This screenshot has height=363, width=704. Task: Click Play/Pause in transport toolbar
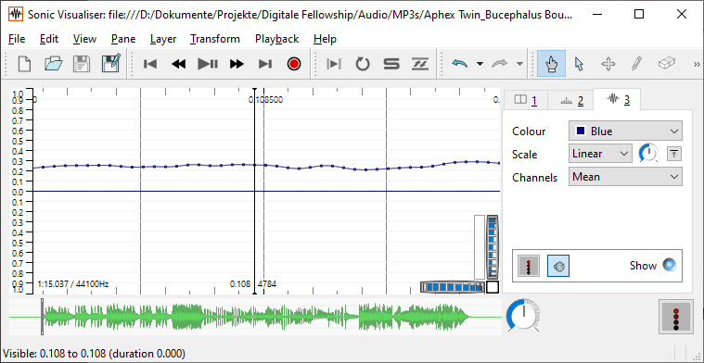tap(208, 64)
